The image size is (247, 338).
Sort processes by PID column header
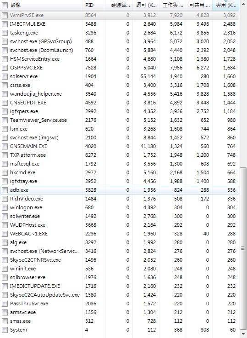[x=93, y=5]
